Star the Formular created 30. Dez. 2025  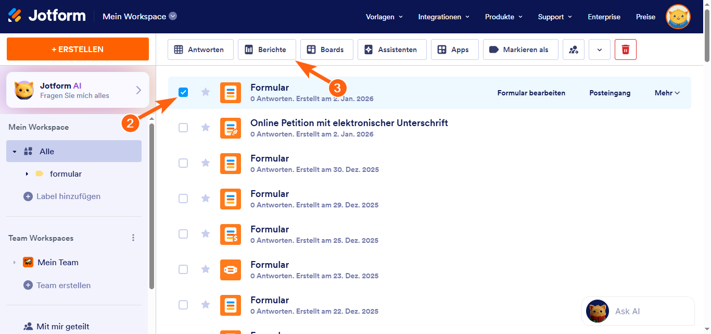(x=206, y=163)
